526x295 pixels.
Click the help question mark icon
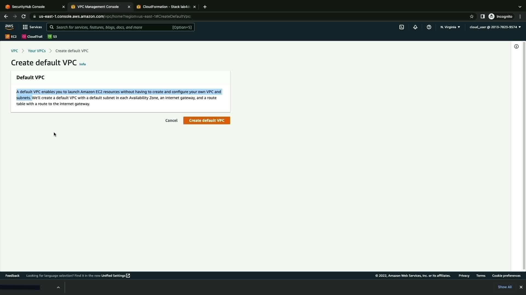coord(429,27)
